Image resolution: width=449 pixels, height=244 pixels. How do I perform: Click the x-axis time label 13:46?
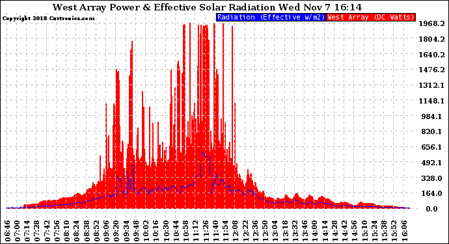(305, 231)
